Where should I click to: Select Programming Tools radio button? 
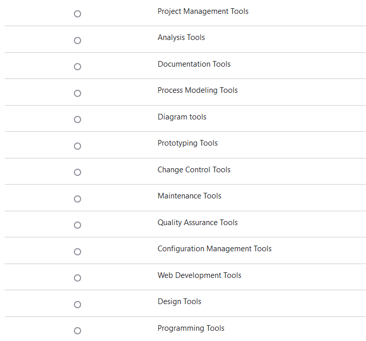(x=78, y=331)
